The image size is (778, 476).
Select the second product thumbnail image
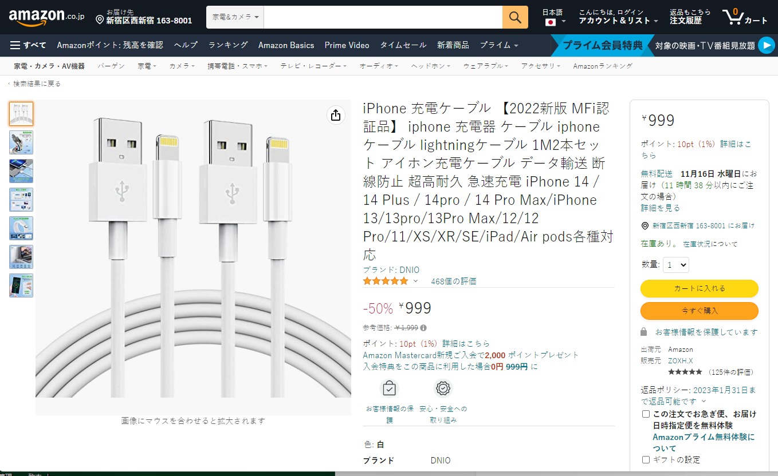click(x=21, y=142)
